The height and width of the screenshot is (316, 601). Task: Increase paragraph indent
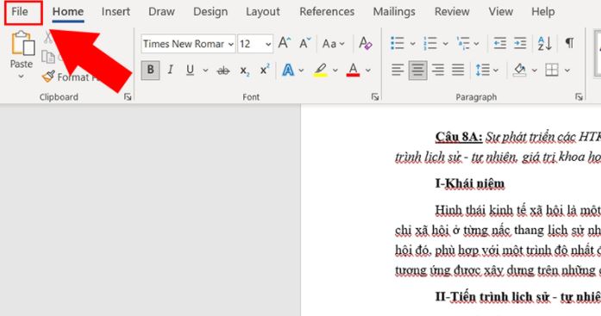(520, 43)
